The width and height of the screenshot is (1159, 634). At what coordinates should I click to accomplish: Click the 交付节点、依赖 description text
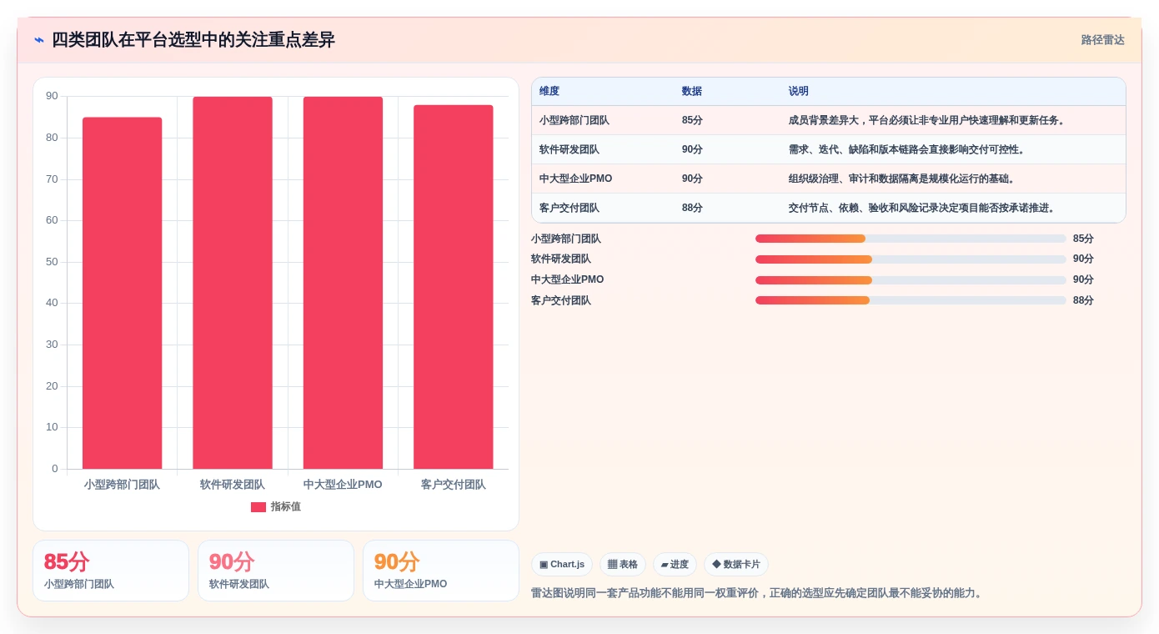click(x=922, y=208)
